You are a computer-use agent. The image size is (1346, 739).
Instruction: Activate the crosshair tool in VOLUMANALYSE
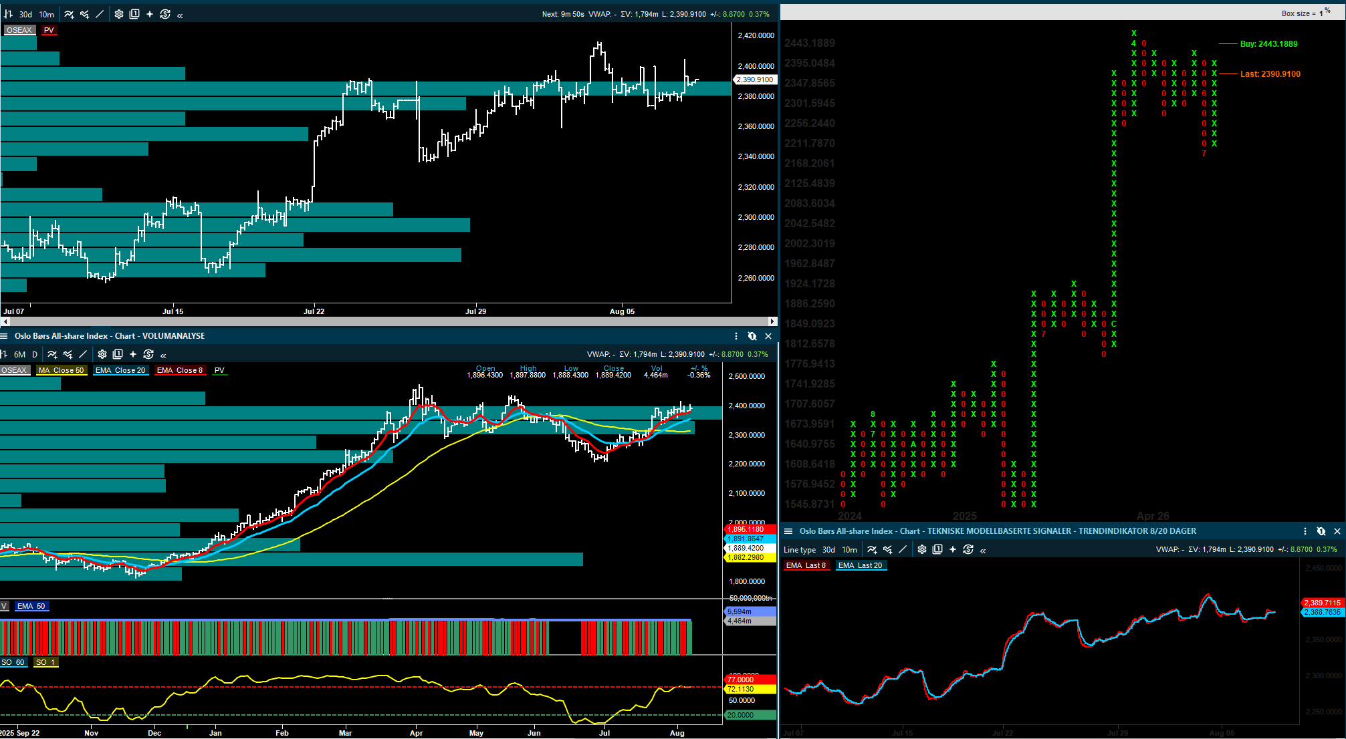[x=133, y=354]
